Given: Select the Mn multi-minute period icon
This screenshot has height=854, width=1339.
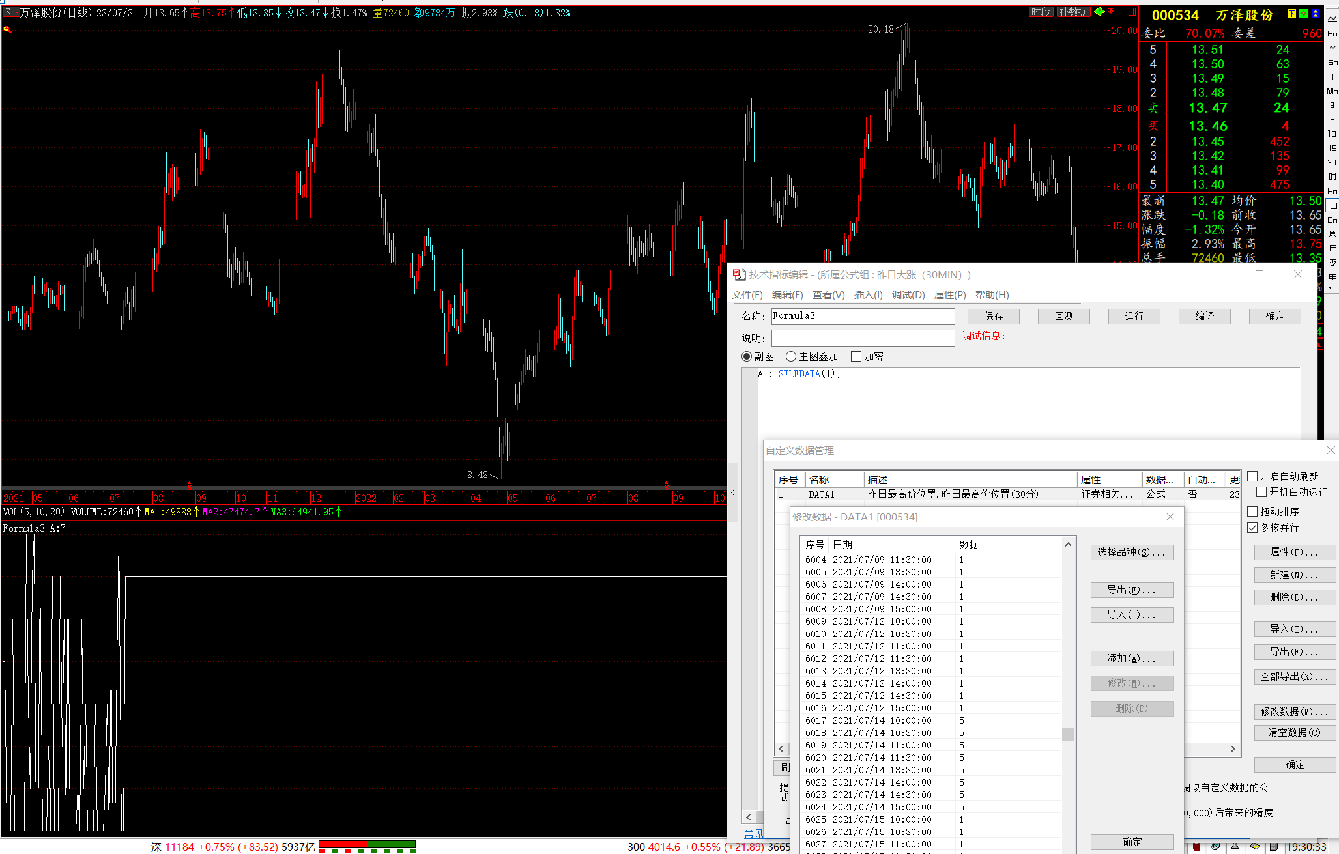Looking at the screenshot, I should 1332,91.
